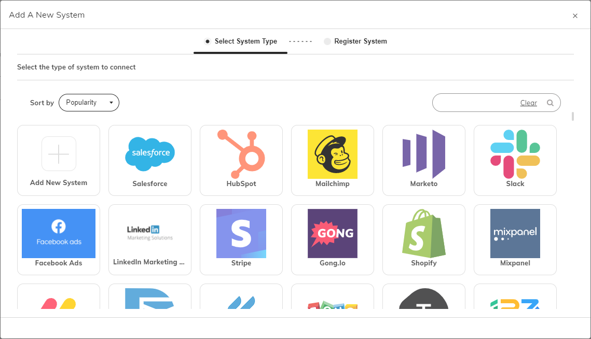The width and height of the screenshot is (591, 339).
Task: Click the Mailchimp card label
Action: pyautogui.click(x=333, y=184)
